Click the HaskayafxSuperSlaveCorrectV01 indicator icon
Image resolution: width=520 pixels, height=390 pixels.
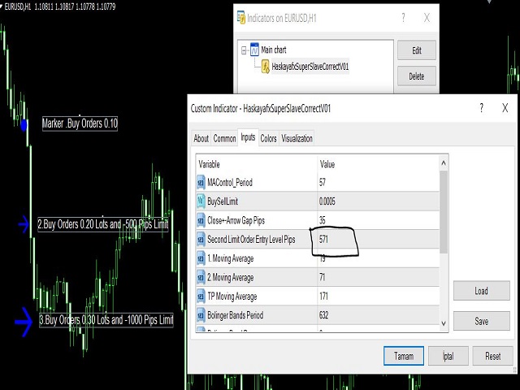[x=266, y=67]
